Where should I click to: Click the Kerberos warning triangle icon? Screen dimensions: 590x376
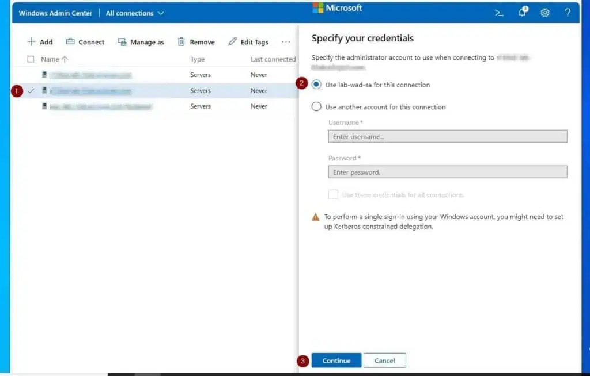(316, 217)
